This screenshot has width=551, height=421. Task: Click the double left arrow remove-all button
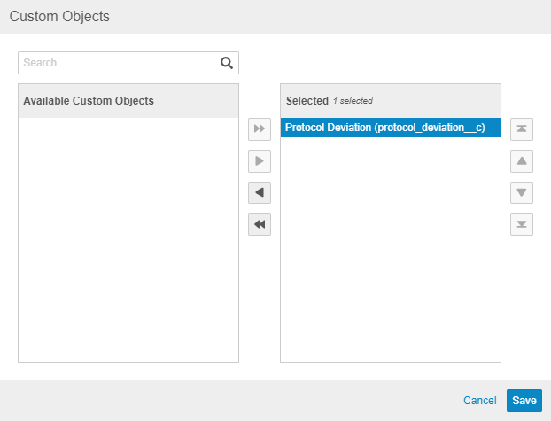click(x=260, y=224)
